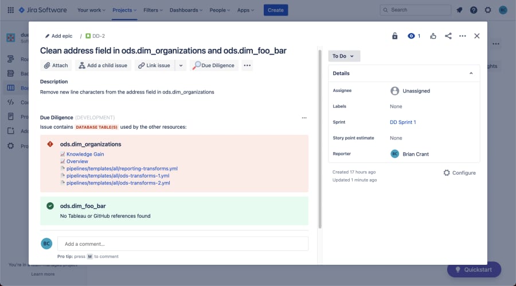The image size is (516, 286).
Task: Click the BC avatar beside comment box
Action: point(47,244)
